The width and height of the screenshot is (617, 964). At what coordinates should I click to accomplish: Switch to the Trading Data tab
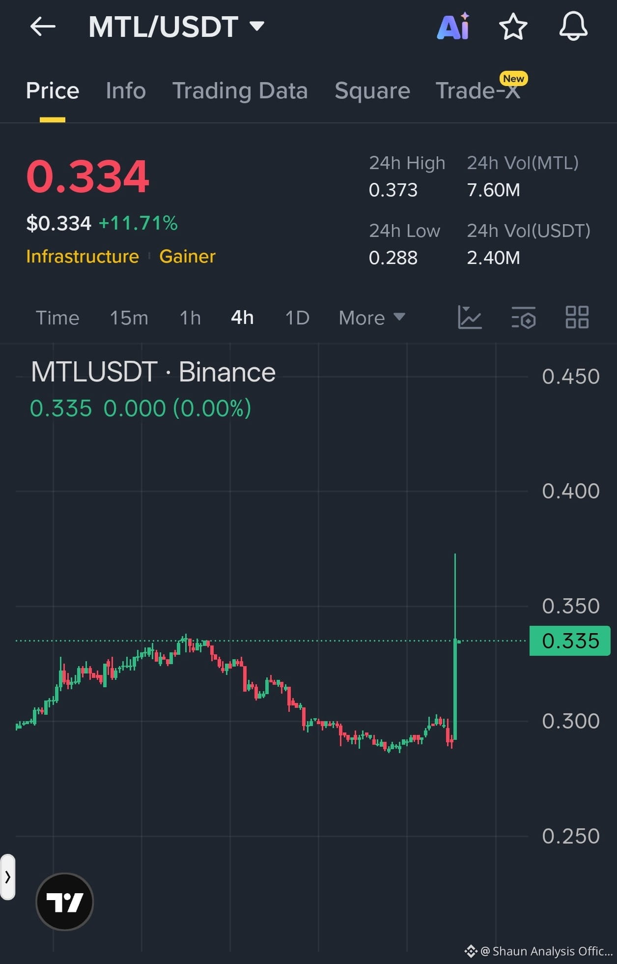[x=240, y=91]
